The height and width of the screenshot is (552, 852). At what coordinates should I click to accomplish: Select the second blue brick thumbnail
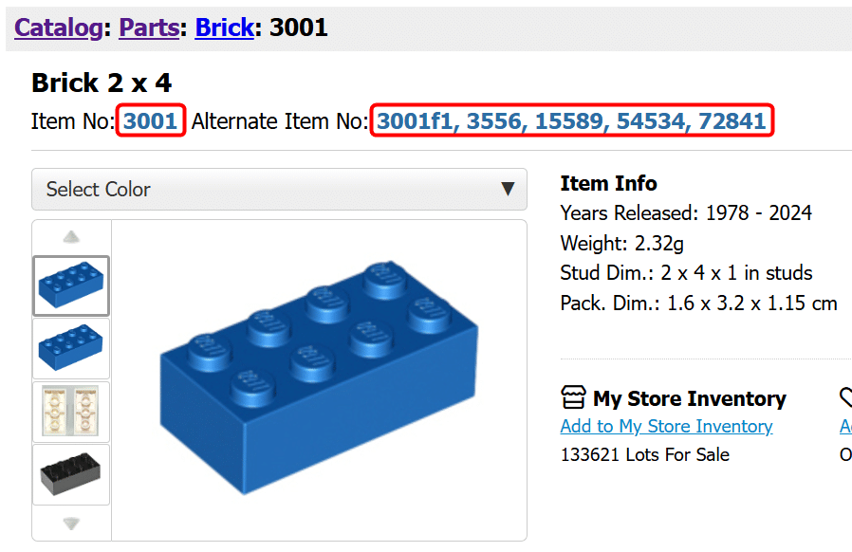point(71,348)
